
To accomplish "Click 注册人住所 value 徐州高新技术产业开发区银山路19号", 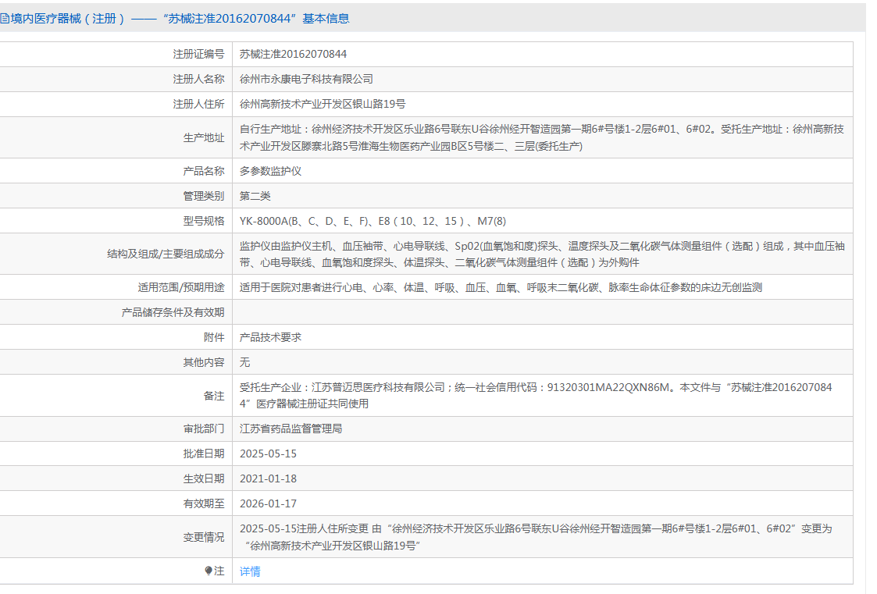I will tap(323, 104).
